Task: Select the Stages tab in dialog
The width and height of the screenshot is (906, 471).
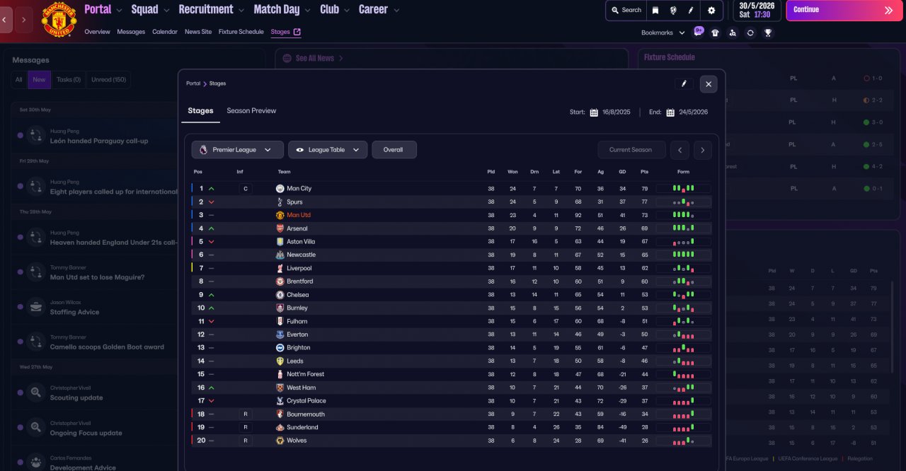Action: coord(200,111)
